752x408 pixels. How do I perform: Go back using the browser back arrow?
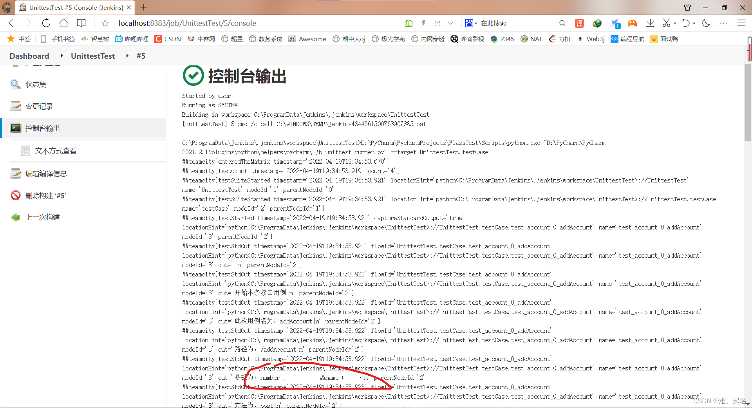pos(11,23)
